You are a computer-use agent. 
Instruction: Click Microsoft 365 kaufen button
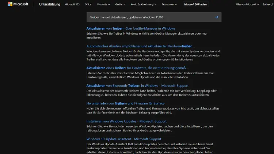195,4
